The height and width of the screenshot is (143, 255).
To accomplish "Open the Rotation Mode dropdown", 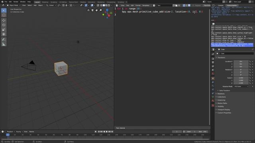I will pyautogui.click(x=241, y=87).
